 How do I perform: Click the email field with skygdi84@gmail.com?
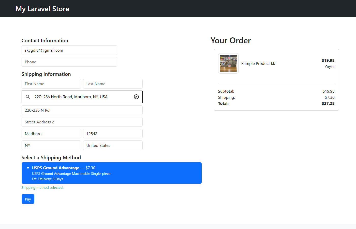pyautogui.click(x=69, y=50)
